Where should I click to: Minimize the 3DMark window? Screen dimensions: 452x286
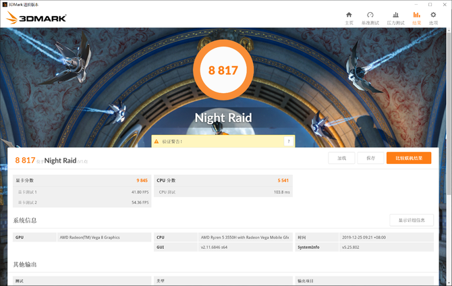pos(416,5)
